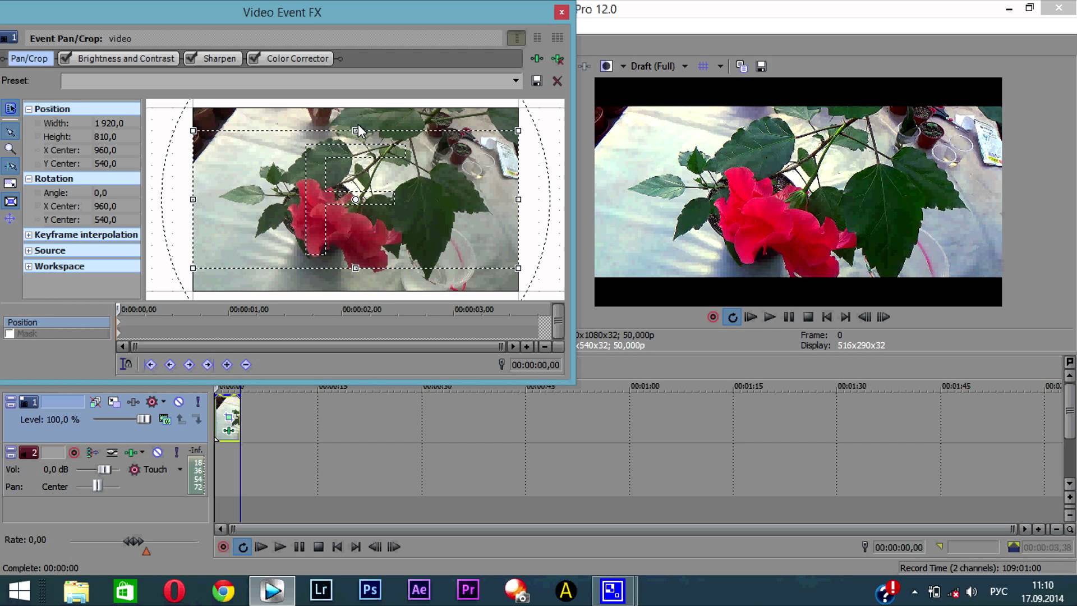Open the Preset dropdown menu

pyautogui.click(x=516, y=81)
